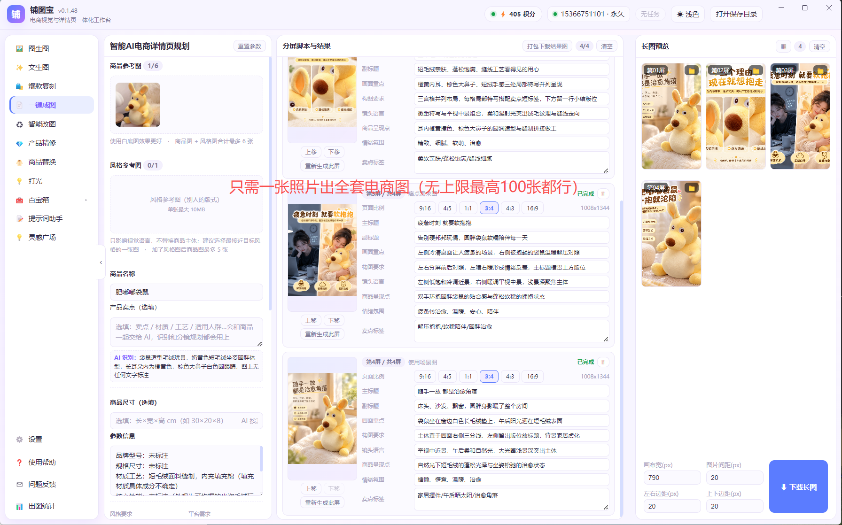Screen dimensions: 842x525
Task: Open the 商品替换 sidebar icon
Action: coord(19,162)
